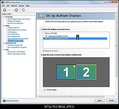Click the Apply button
Image resolution: width=119 pixels, height=109 pixels.
point(100,100)
